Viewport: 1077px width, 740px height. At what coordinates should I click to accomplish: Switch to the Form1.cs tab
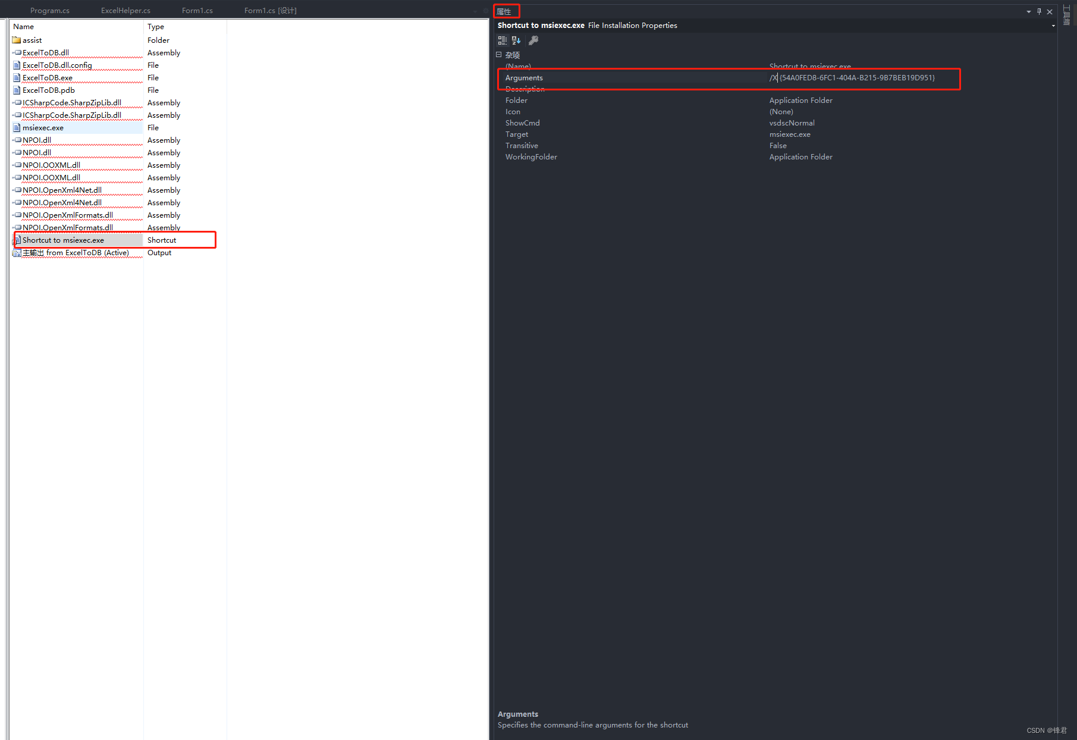[x=197, y=11]
